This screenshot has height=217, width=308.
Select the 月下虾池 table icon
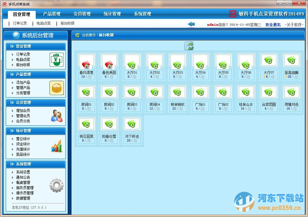click(x=132, y=124)
